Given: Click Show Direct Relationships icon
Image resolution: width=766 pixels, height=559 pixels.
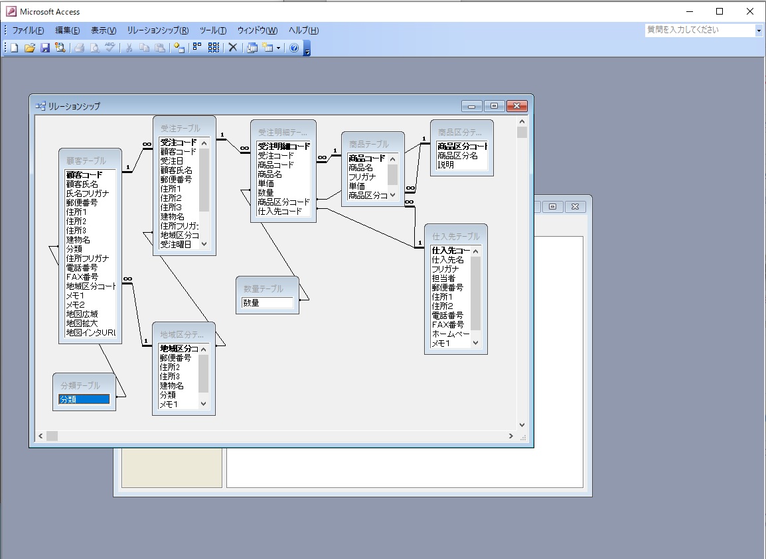Looking at the screenshot, I should (197, 48).
